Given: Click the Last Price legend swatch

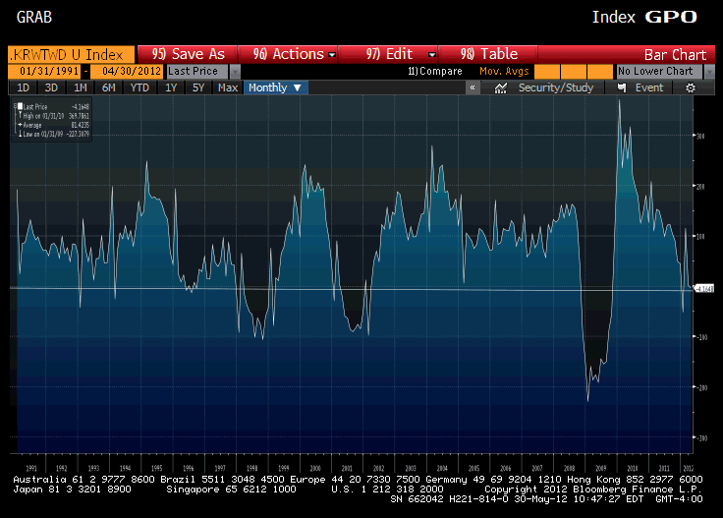Looking at the screenshot, I should (20, 105).
